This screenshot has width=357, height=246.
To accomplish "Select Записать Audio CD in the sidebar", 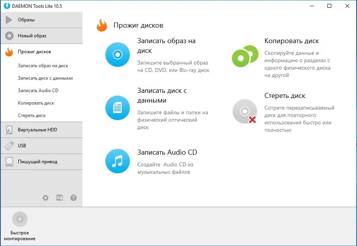I will [38, 91].
